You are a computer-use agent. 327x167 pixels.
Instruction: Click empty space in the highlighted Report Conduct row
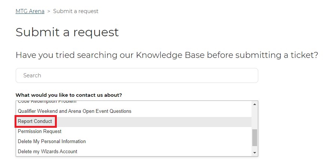[149, 121]
